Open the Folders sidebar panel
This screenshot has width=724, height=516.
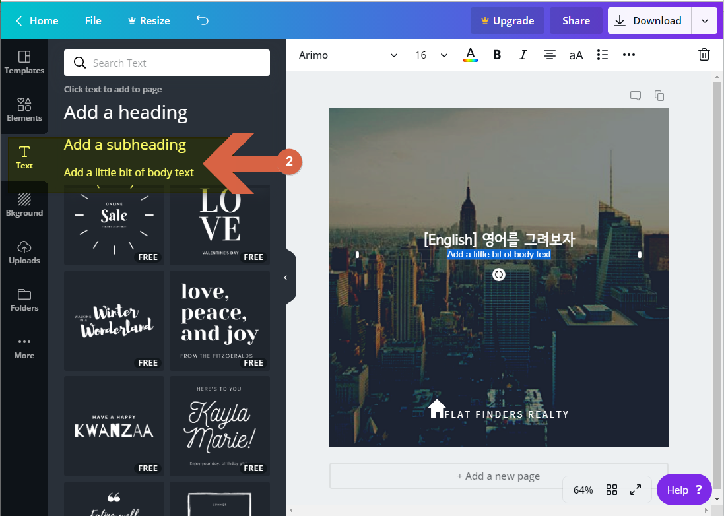click(x=24, y=300)
